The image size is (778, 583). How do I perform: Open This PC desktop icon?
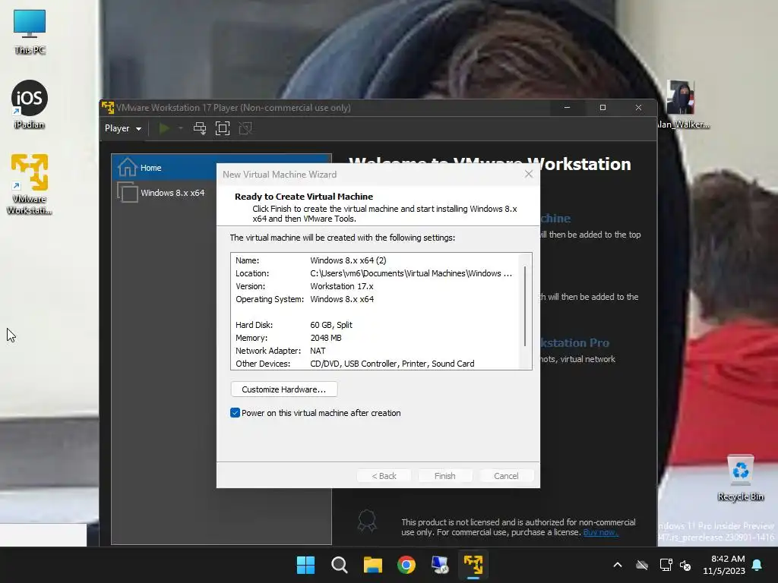(30, 32)
